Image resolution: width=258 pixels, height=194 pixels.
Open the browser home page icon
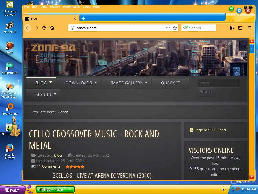52,28
